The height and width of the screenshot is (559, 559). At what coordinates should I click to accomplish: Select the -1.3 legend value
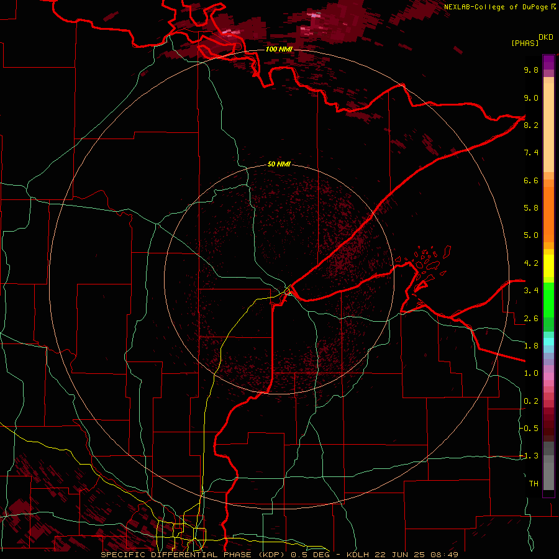pos(529,456)
